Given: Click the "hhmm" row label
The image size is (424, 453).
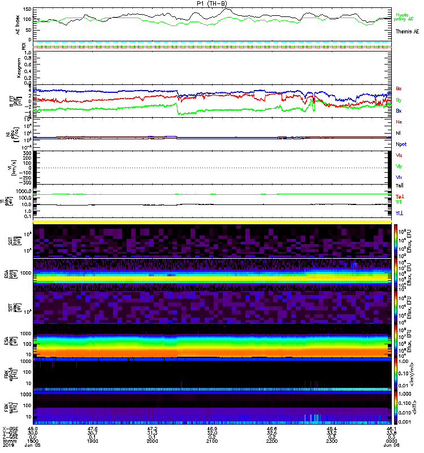Looking at the screenshot, I should [10, 441].
